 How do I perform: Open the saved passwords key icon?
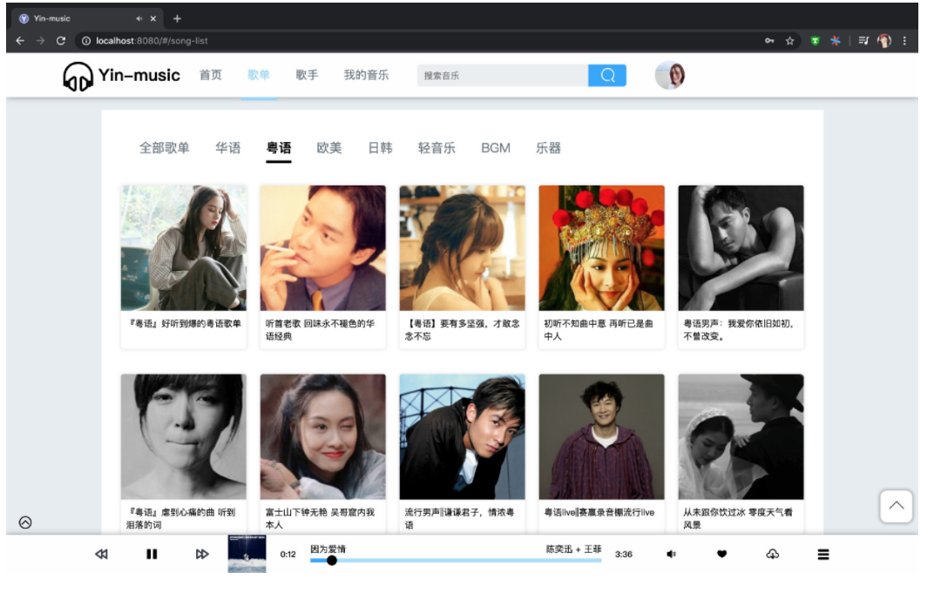tap(769, 40)
